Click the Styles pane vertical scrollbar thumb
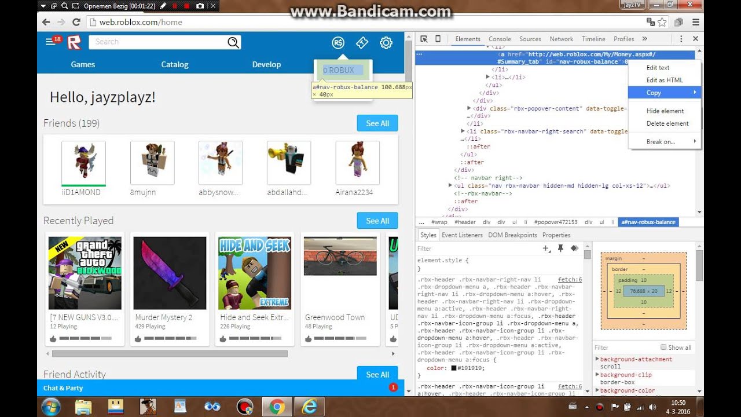 [x=588, y=255]
